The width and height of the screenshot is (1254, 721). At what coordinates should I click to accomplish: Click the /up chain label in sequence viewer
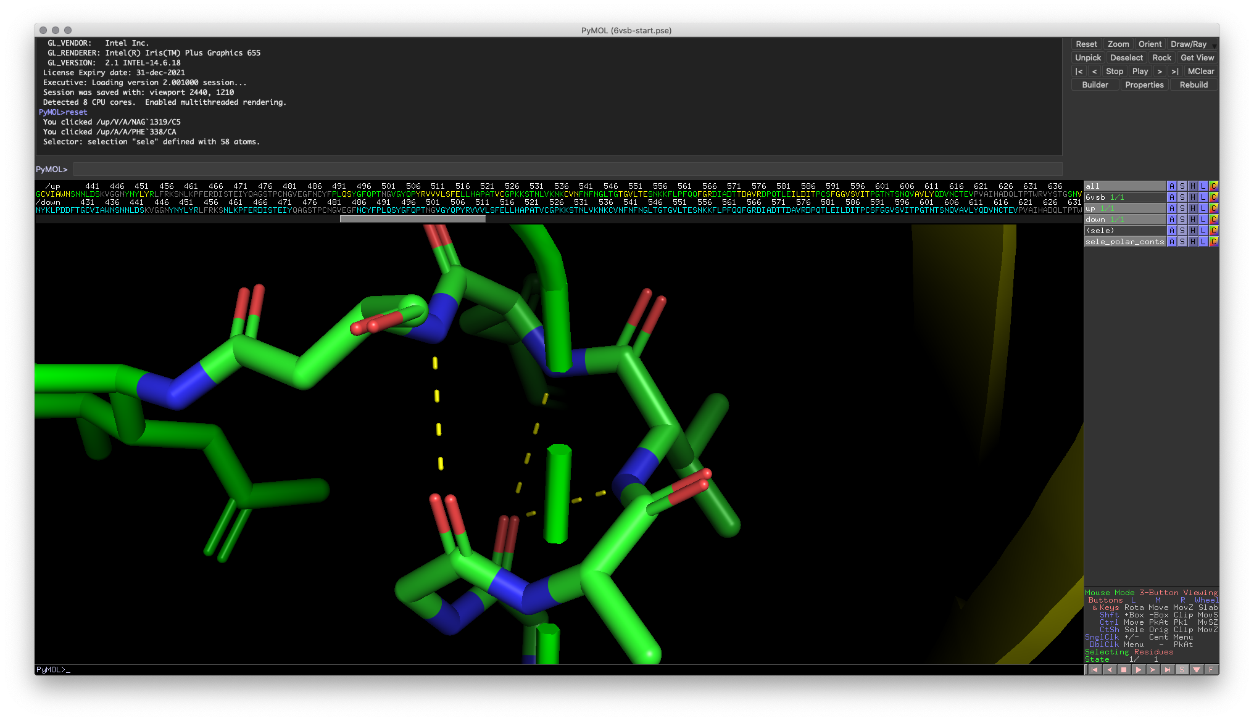point(52,186)
